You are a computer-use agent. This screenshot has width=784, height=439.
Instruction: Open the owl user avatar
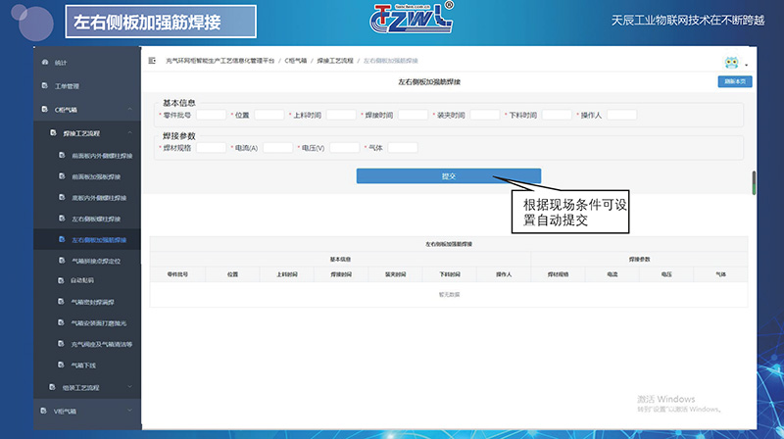tap(731, 63)
